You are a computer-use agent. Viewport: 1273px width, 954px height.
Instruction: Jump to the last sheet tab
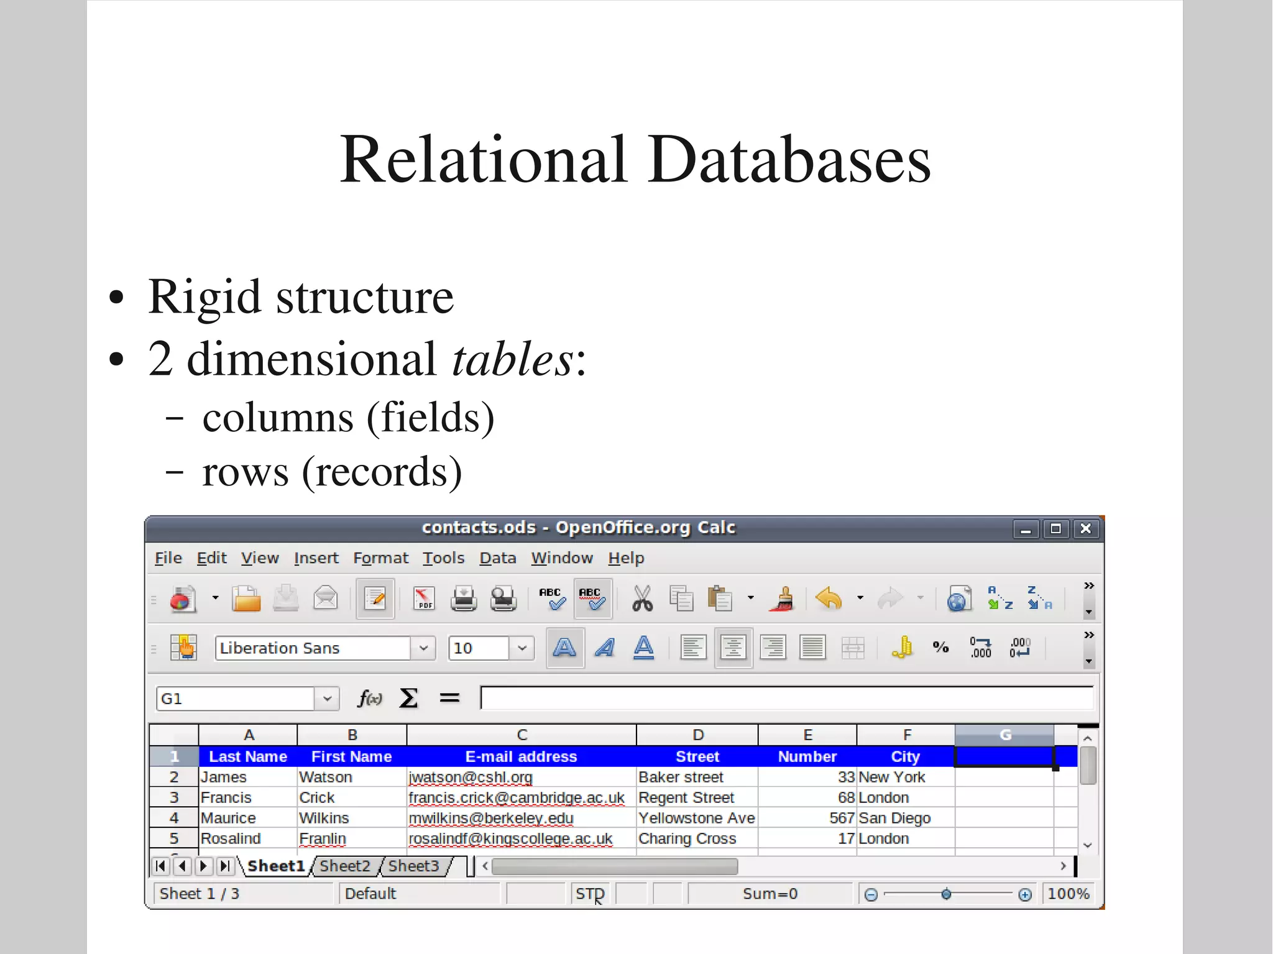(226, 866)
